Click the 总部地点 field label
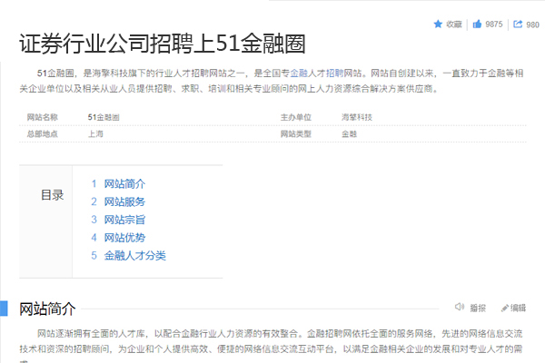 click(x=43, y=133)
